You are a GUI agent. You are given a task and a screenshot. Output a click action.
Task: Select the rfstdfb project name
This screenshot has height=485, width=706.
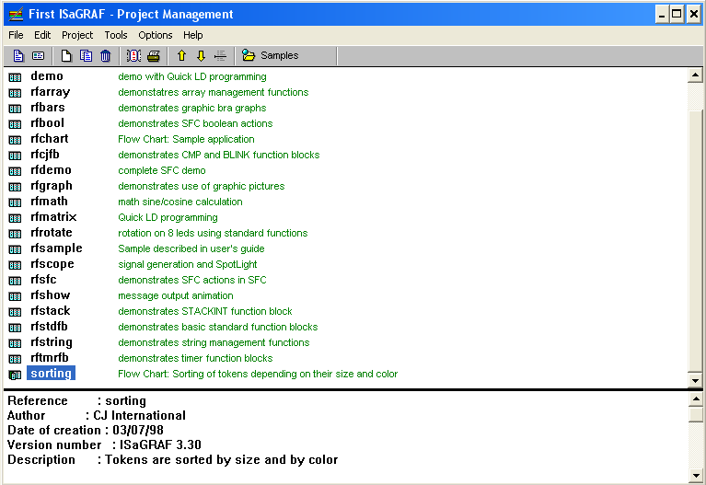(49, 327)
